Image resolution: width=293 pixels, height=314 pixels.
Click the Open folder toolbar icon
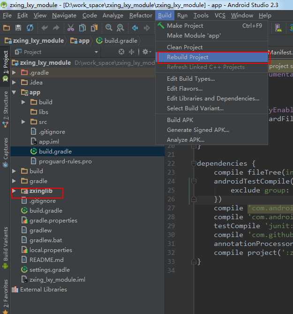click(x=7, y=28)
